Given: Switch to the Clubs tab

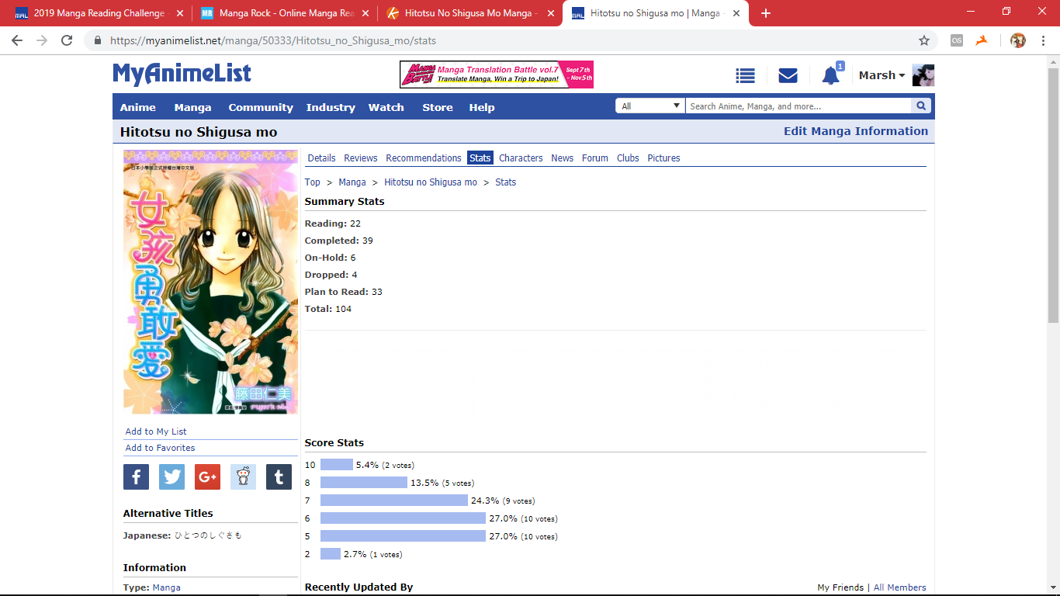Looking at the screenshot, I should [628, 158].
